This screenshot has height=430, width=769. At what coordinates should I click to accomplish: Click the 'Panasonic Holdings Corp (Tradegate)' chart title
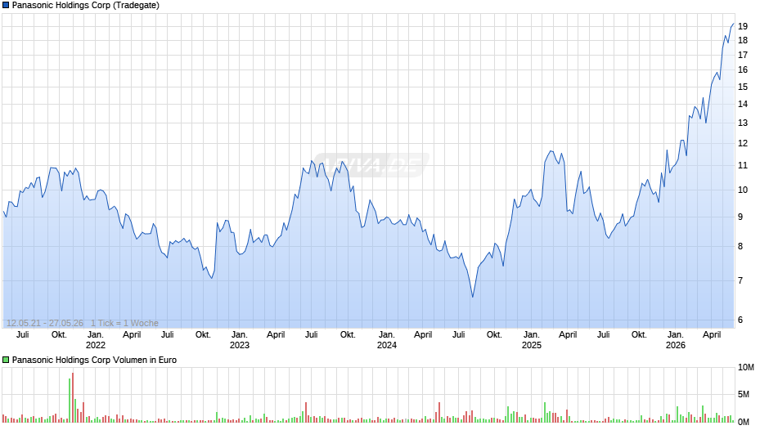(85, 6)
